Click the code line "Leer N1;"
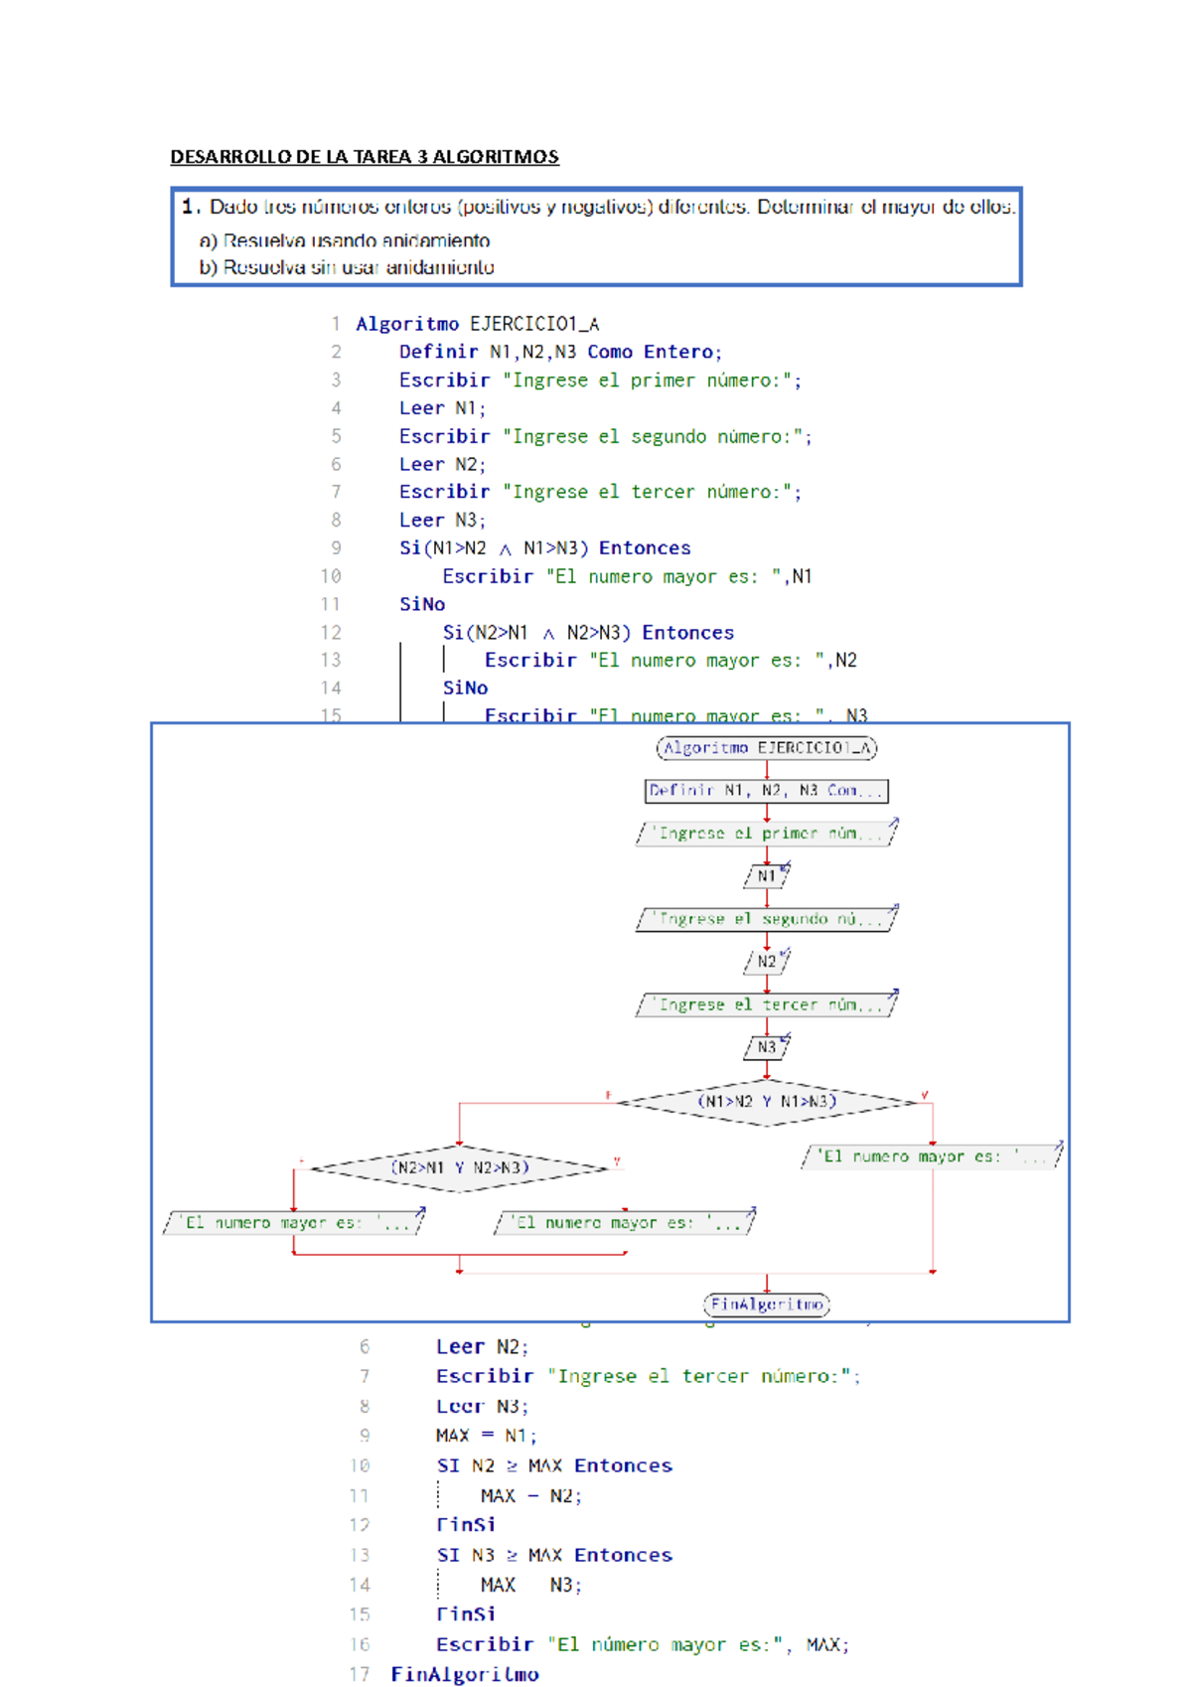This screenshot has width=1192, height=1687. pos(442,408)
